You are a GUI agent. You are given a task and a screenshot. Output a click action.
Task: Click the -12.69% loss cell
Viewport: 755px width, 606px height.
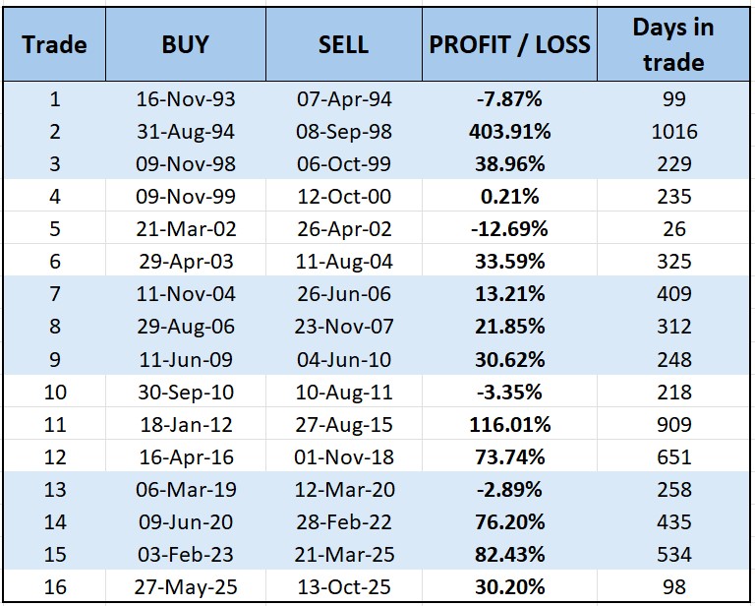[509, 229]
